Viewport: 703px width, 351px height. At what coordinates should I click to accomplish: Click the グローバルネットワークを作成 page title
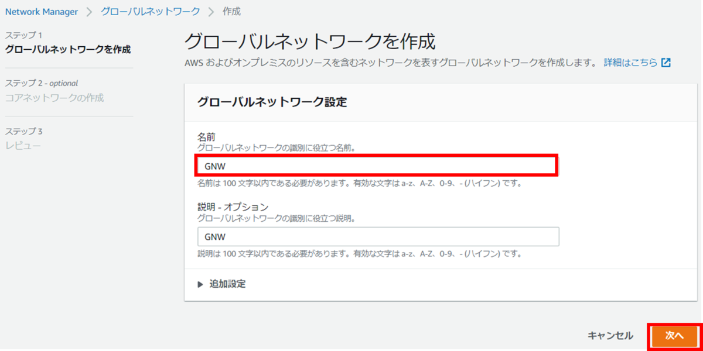pyautogui.click(x=310, y=42)
